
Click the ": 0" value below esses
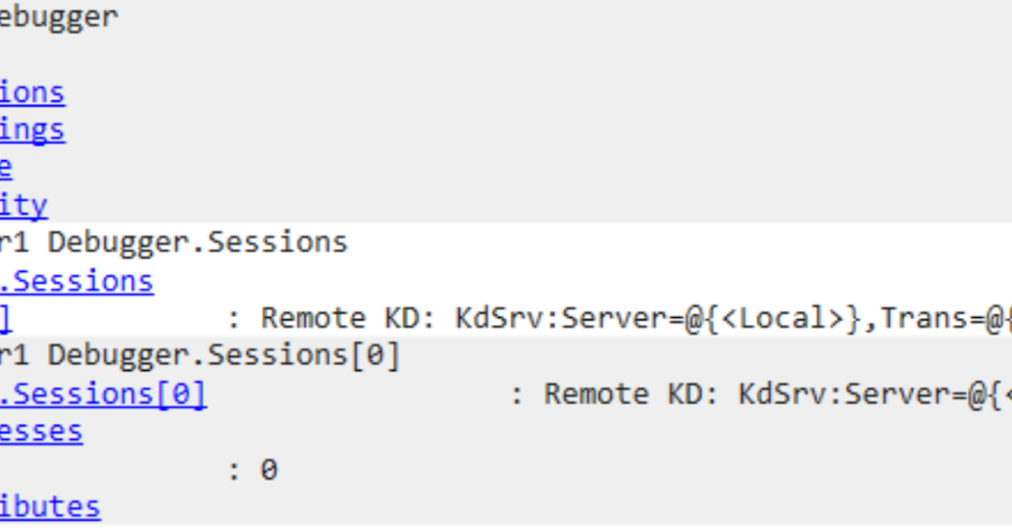pyautogui.click(x=253, y=469)
